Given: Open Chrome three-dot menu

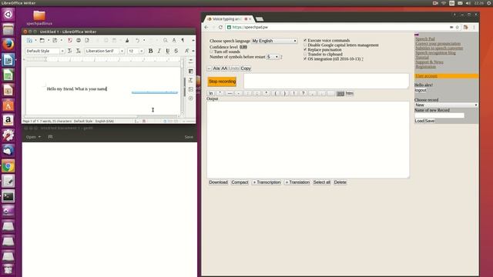Looking at the screenshot, I should [474, 28].
